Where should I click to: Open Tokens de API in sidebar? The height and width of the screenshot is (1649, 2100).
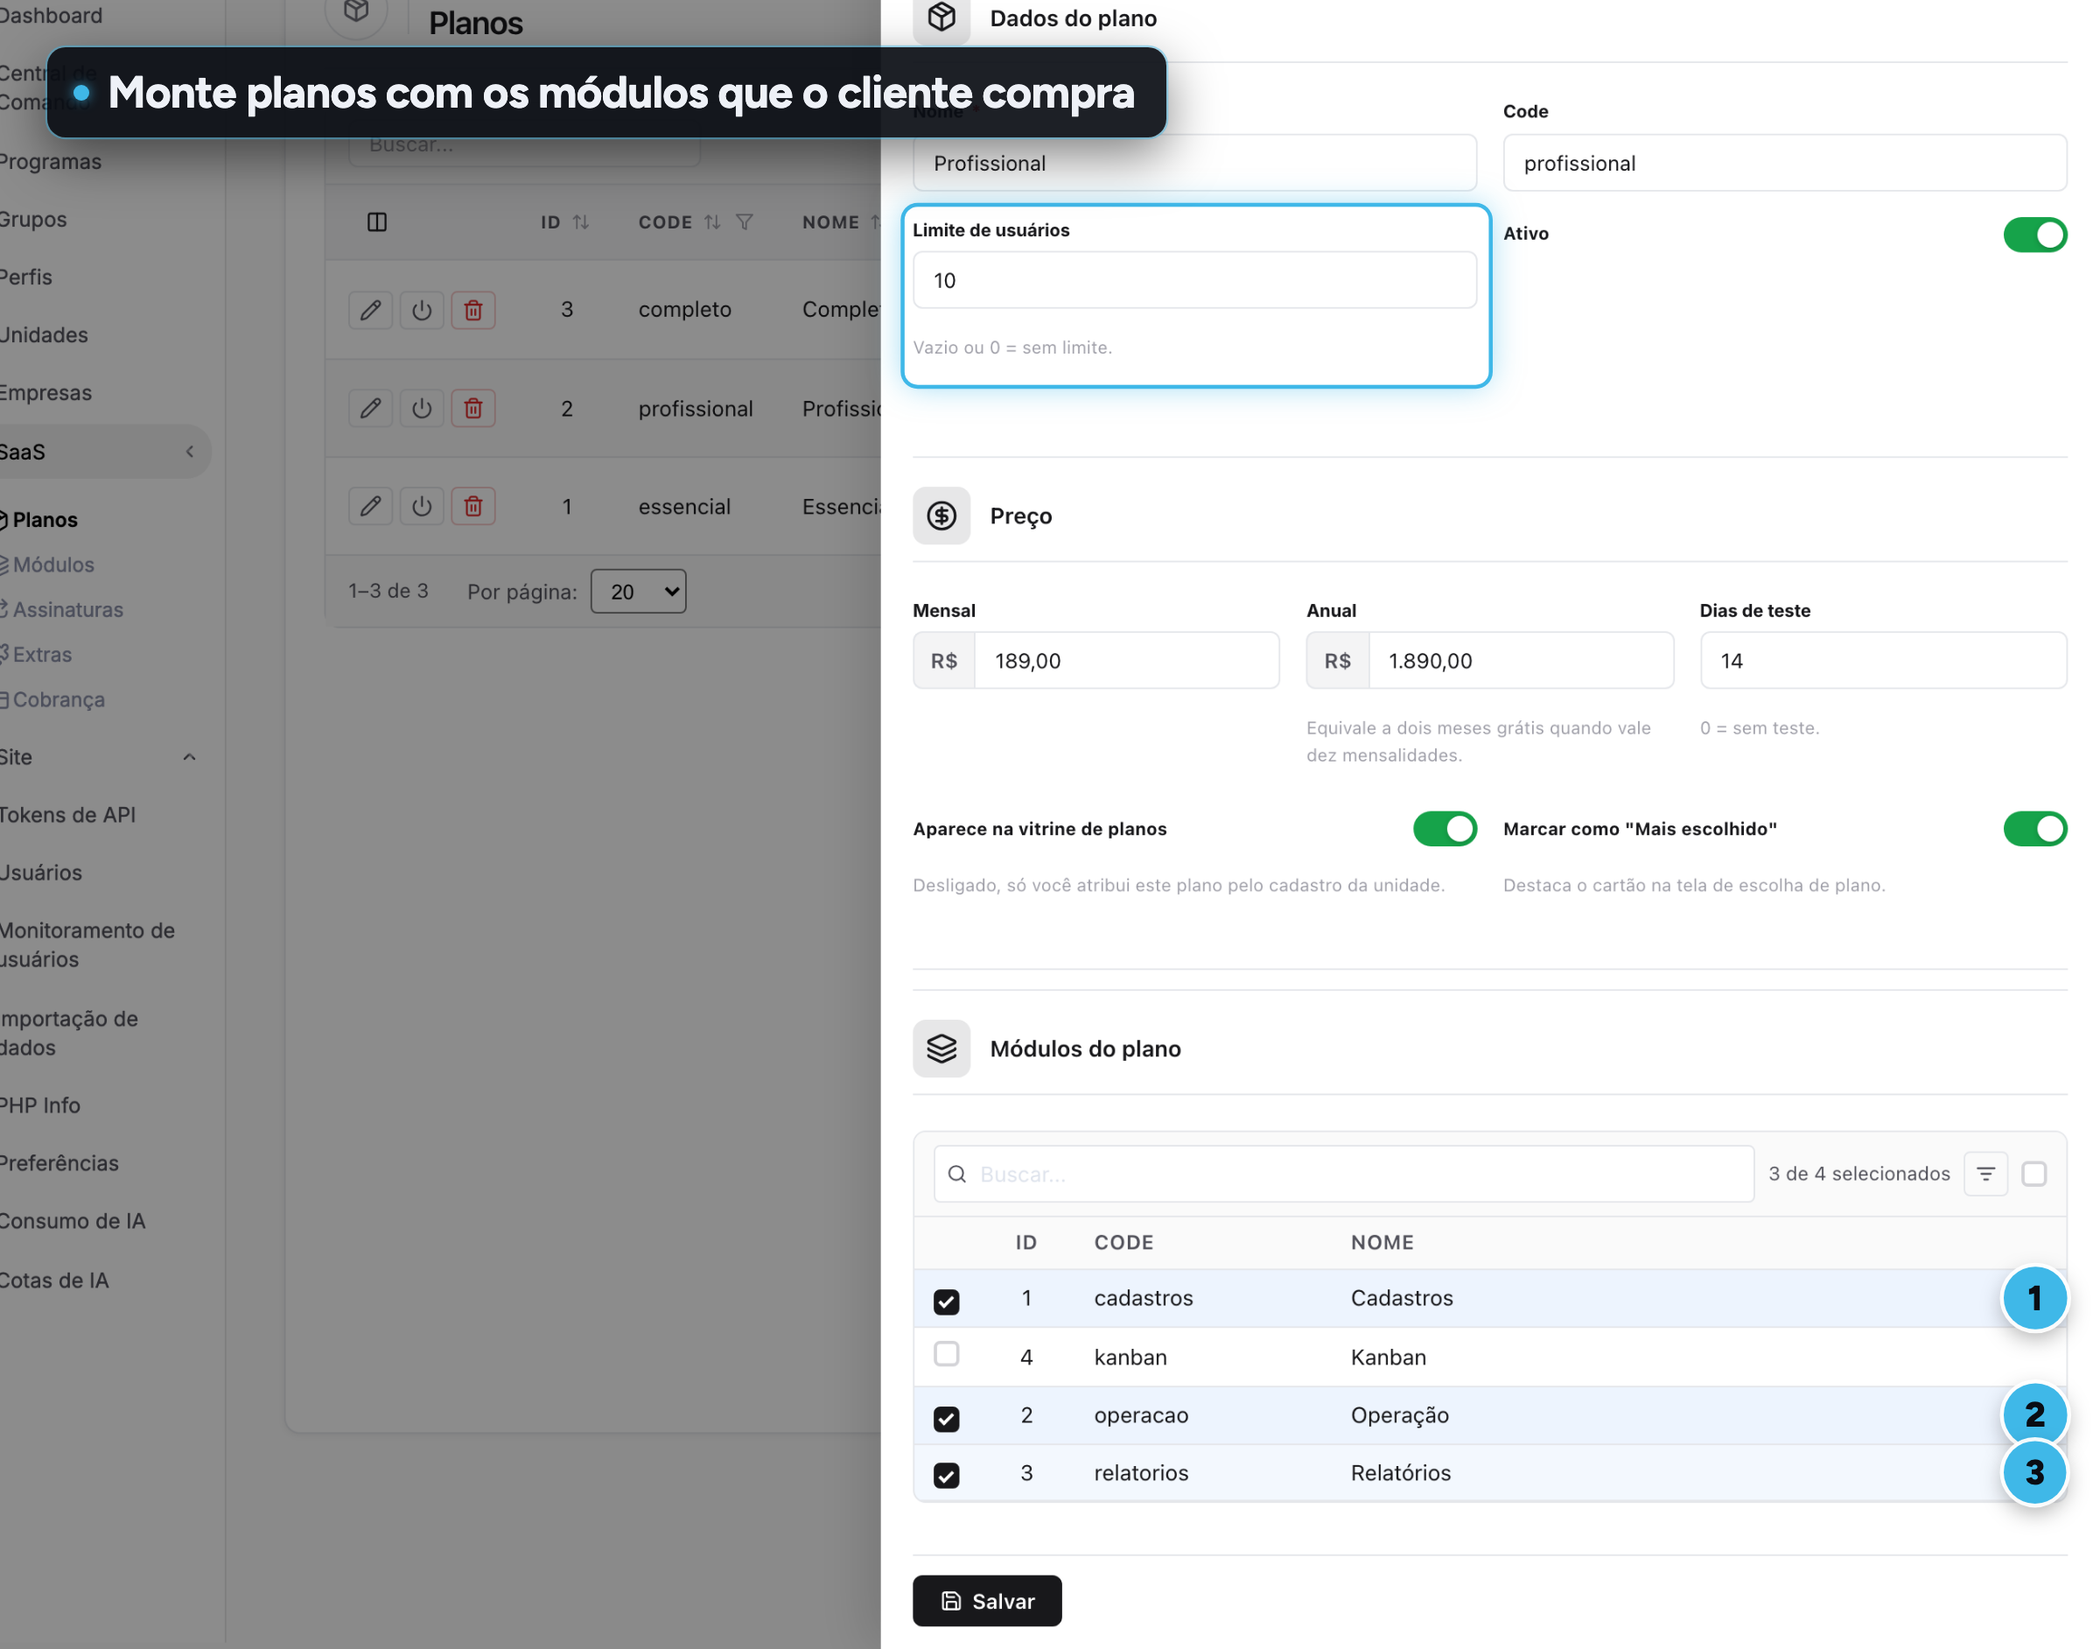(x=67, y=815)
